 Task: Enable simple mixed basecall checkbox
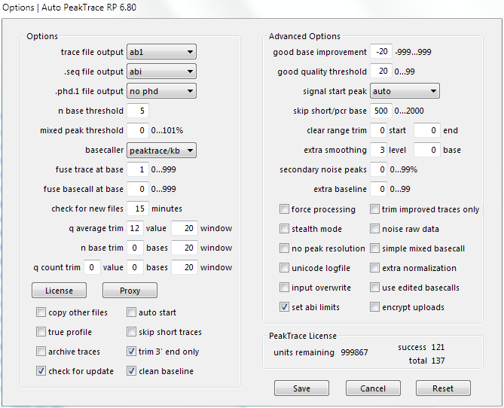tap(374, 248)
